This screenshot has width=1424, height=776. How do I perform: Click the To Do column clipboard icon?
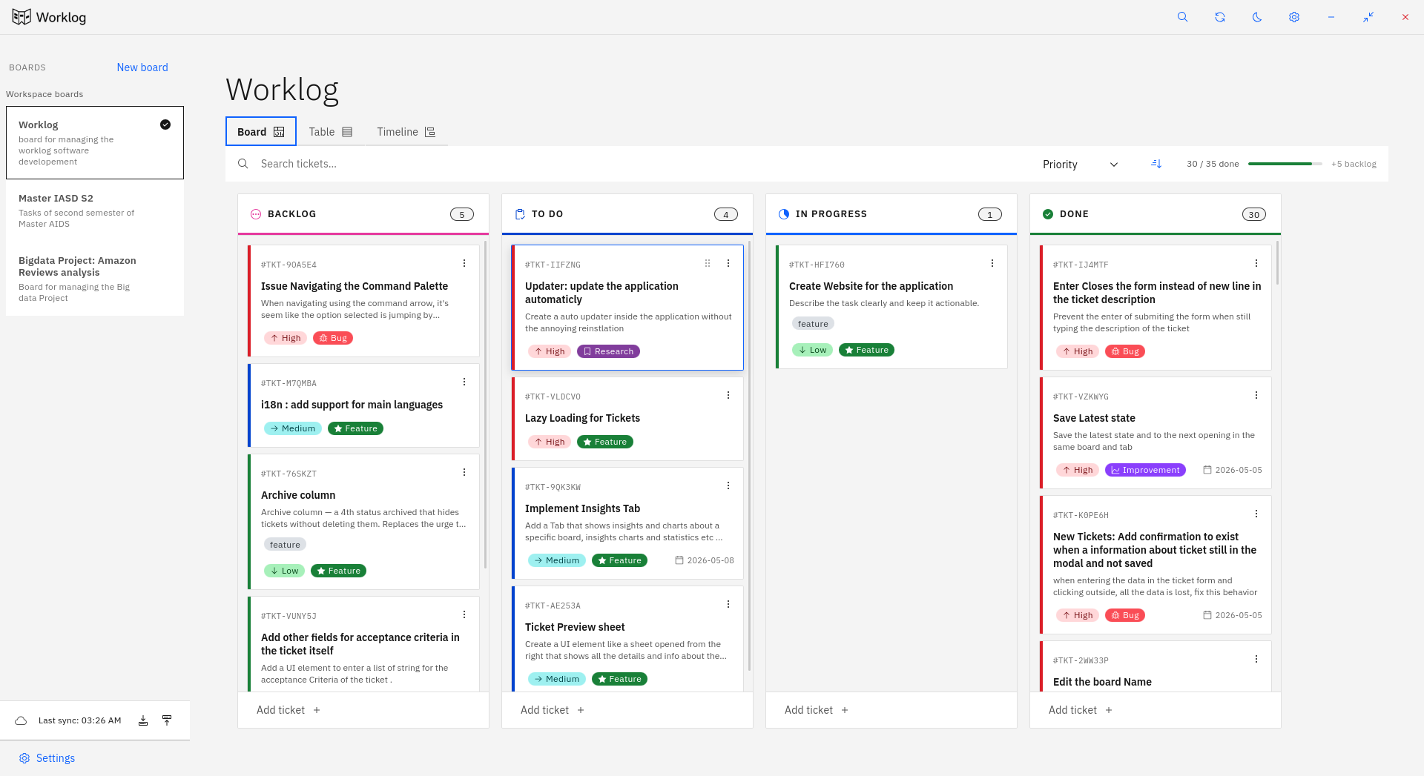pos(520,214)
